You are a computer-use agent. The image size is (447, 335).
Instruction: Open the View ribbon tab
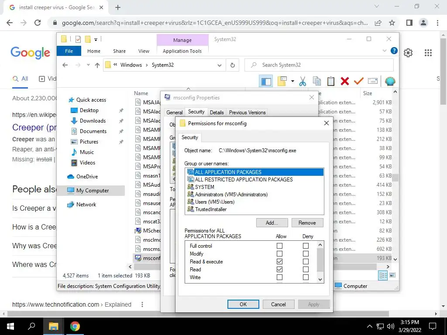(x=144, y=51)
